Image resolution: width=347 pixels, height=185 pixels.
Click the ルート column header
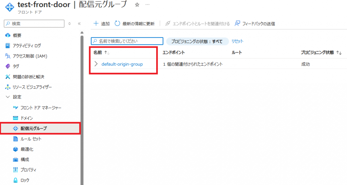pos(237,53)
